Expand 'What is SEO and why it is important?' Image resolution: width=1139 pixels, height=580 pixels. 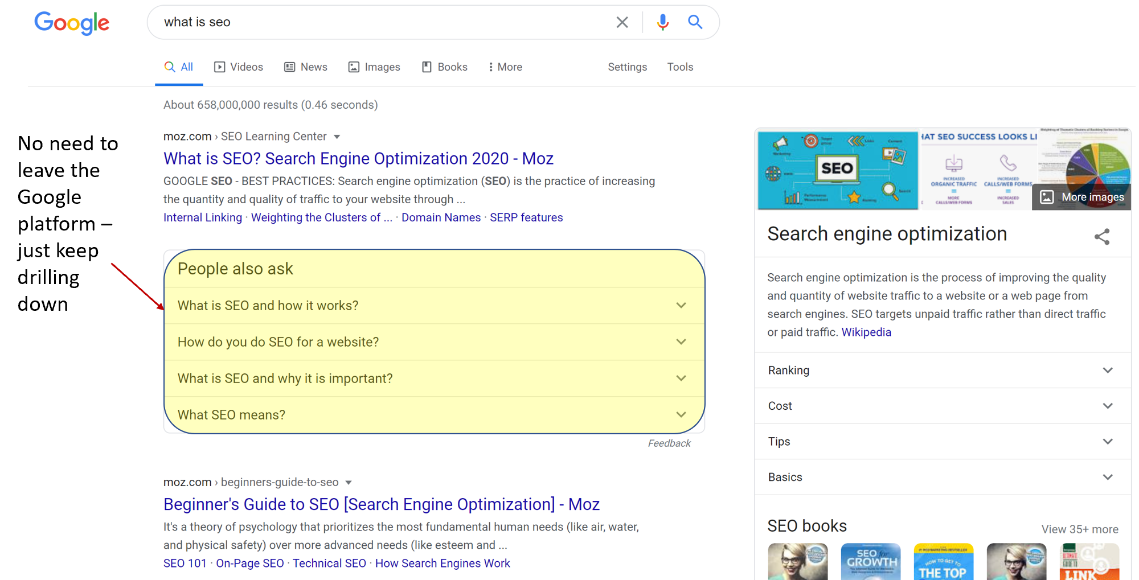(x=434, y=379)
